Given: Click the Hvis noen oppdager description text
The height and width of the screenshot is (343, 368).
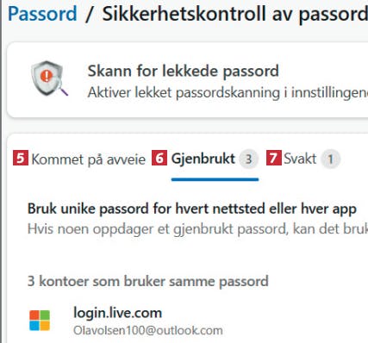Looking at the screenshot, I should [197, 229].
